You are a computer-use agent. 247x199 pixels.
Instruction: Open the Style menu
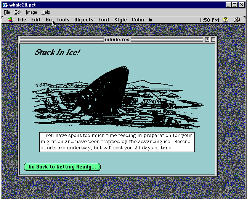120,20
